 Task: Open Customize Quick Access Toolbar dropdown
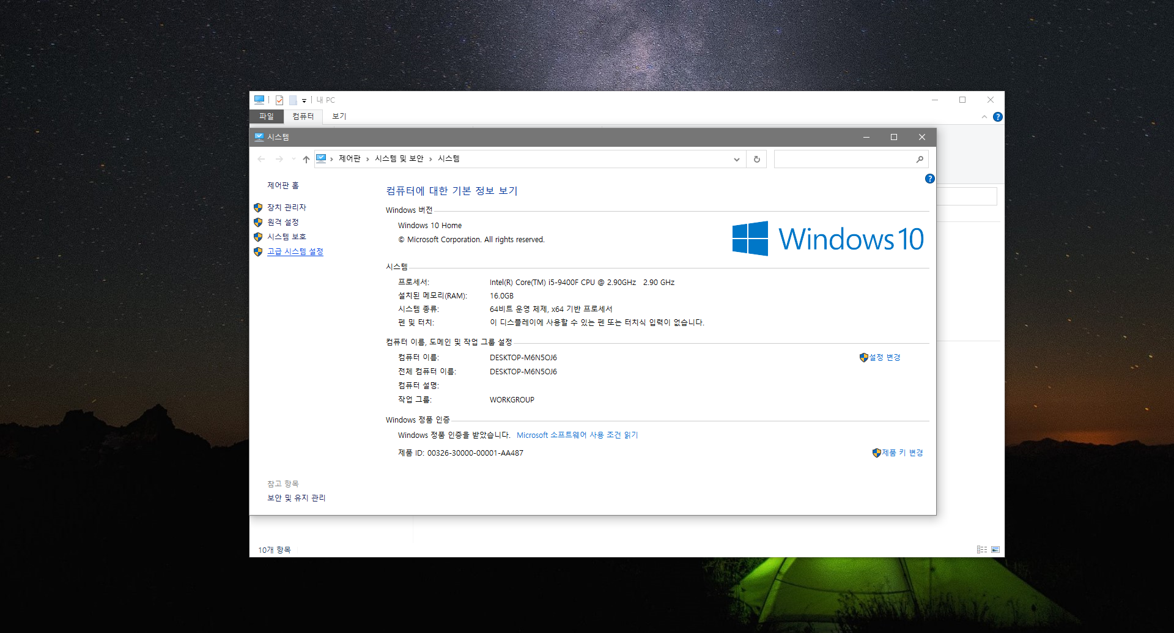coord(304,100)
